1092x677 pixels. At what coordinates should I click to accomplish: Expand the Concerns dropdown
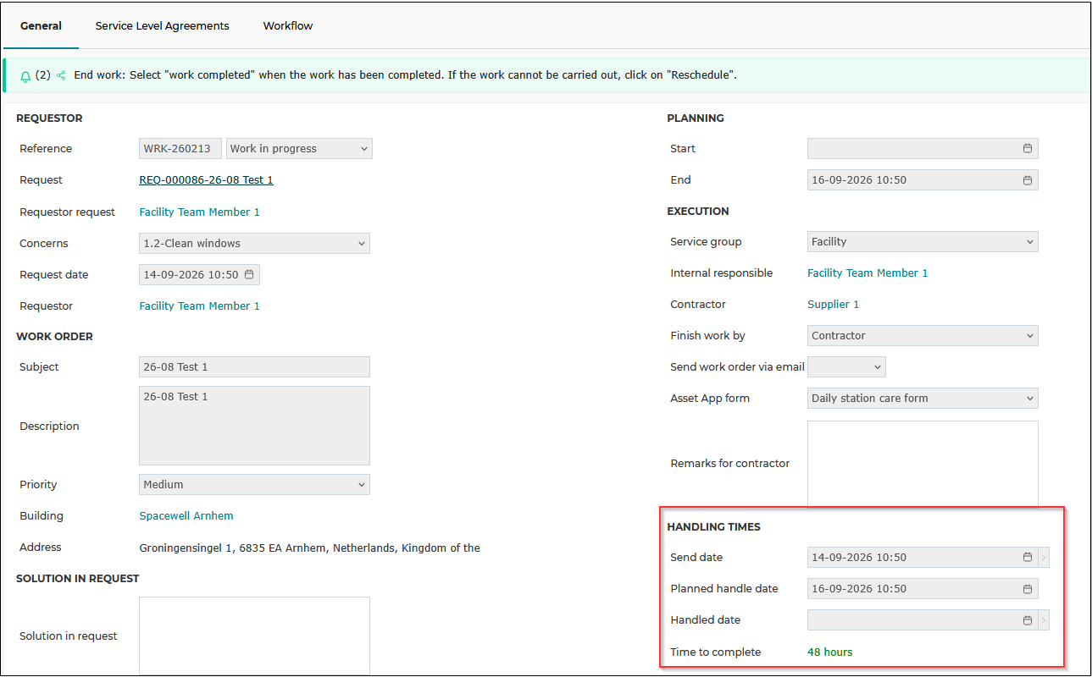coord(254,243)
